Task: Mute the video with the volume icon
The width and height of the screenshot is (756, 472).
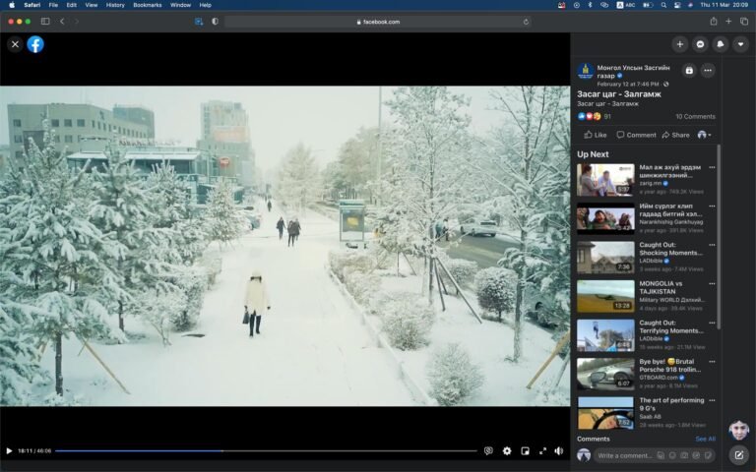Action: coord(559,450)
